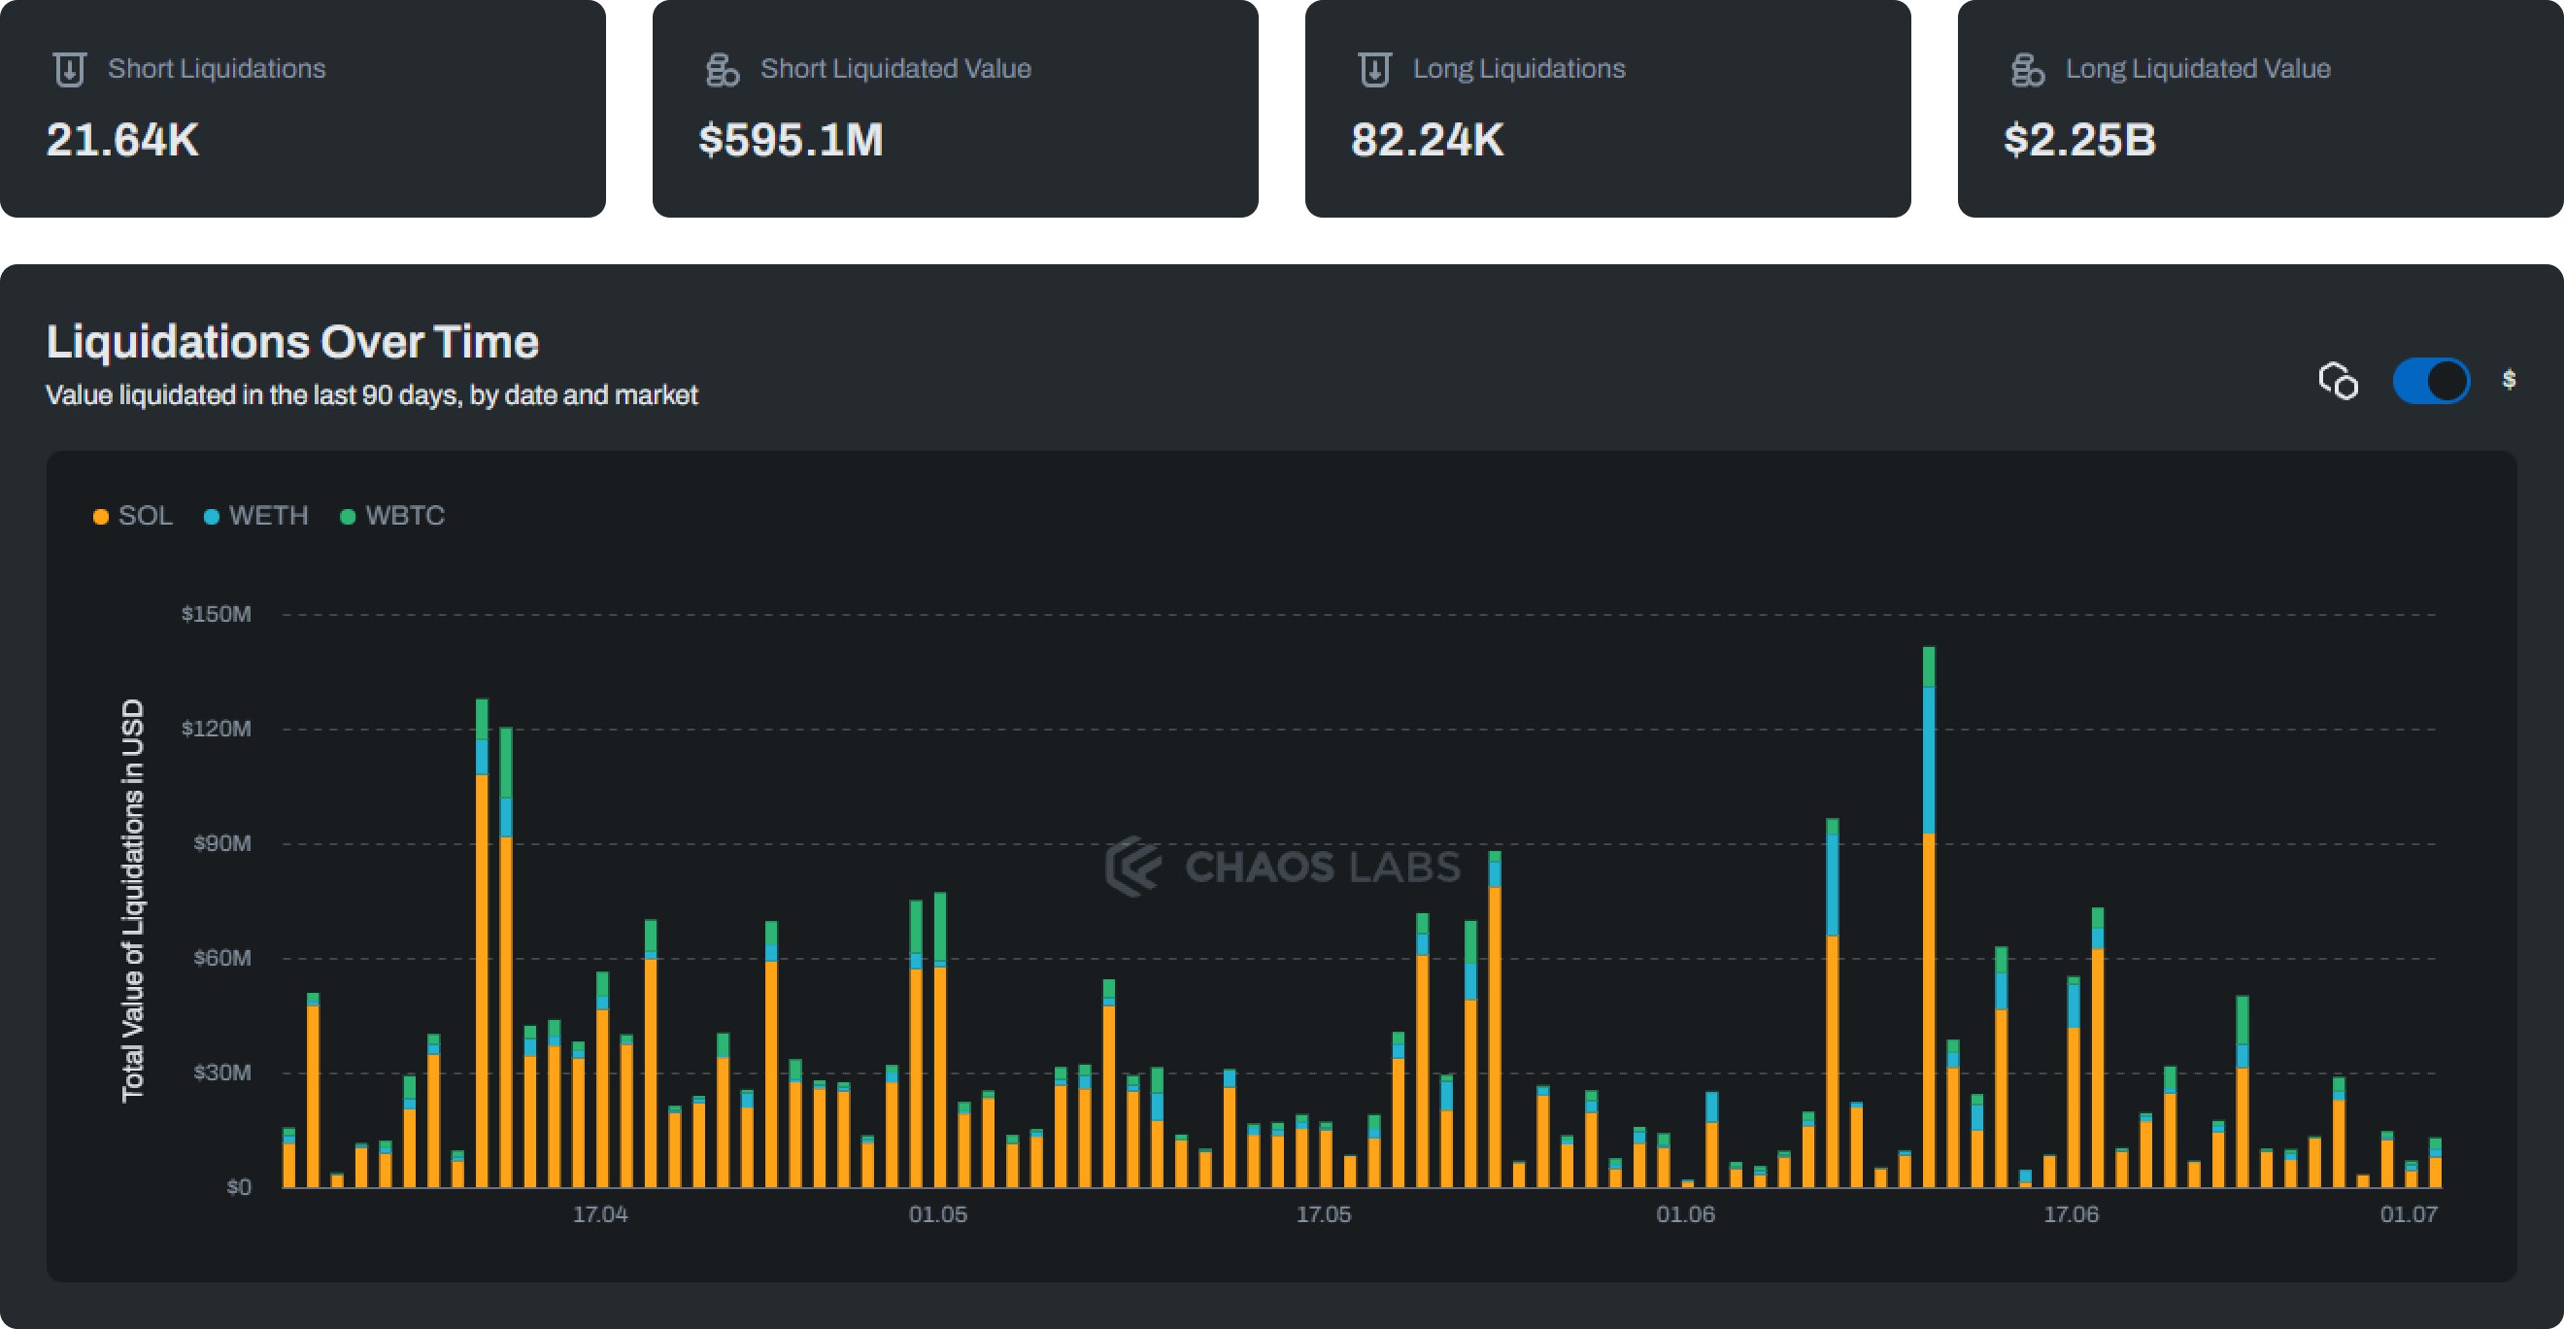This screenshot has height=1329, width=2564.
Task: Click the $2.25B long liquidated value
Action: [2079, 139]
